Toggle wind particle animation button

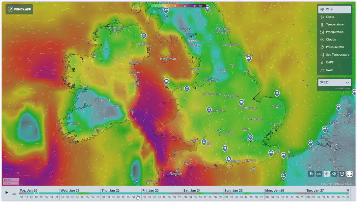click(x=327, y=174)
